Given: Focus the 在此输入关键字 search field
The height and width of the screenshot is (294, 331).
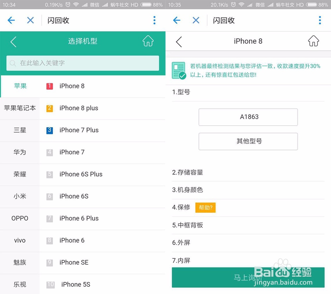Looking at the screenshot, I should pos(82,63).
